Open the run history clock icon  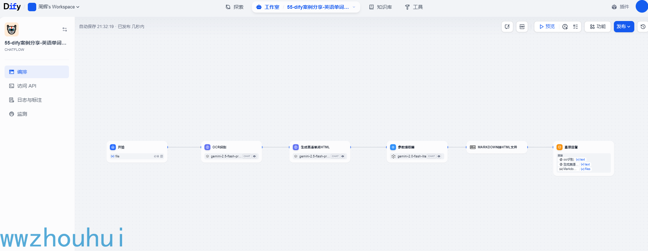(565, 27)
